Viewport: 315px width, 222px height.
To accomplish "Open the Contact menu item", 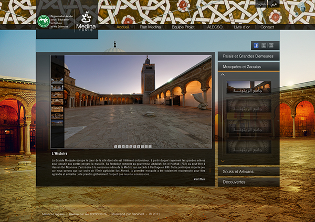I will (x=267, y=27).
